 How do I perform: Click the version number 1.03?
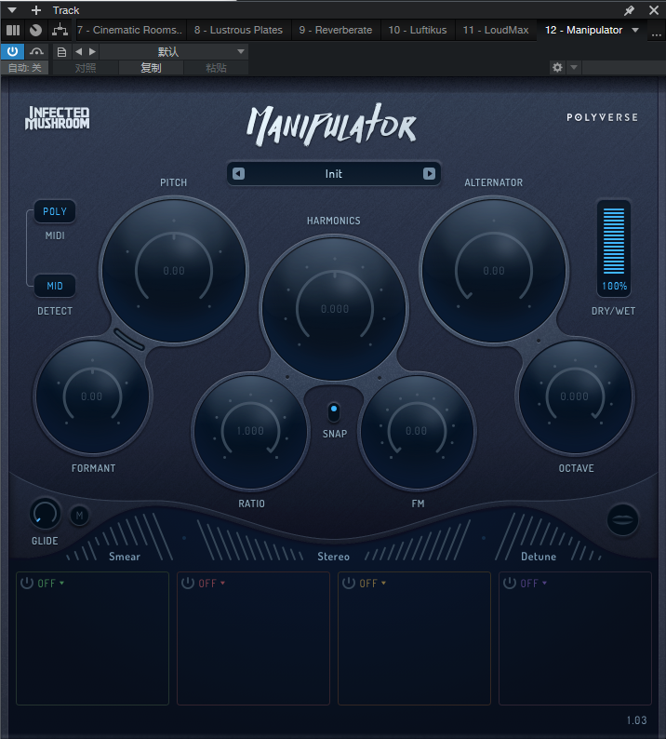pos(636,720)
